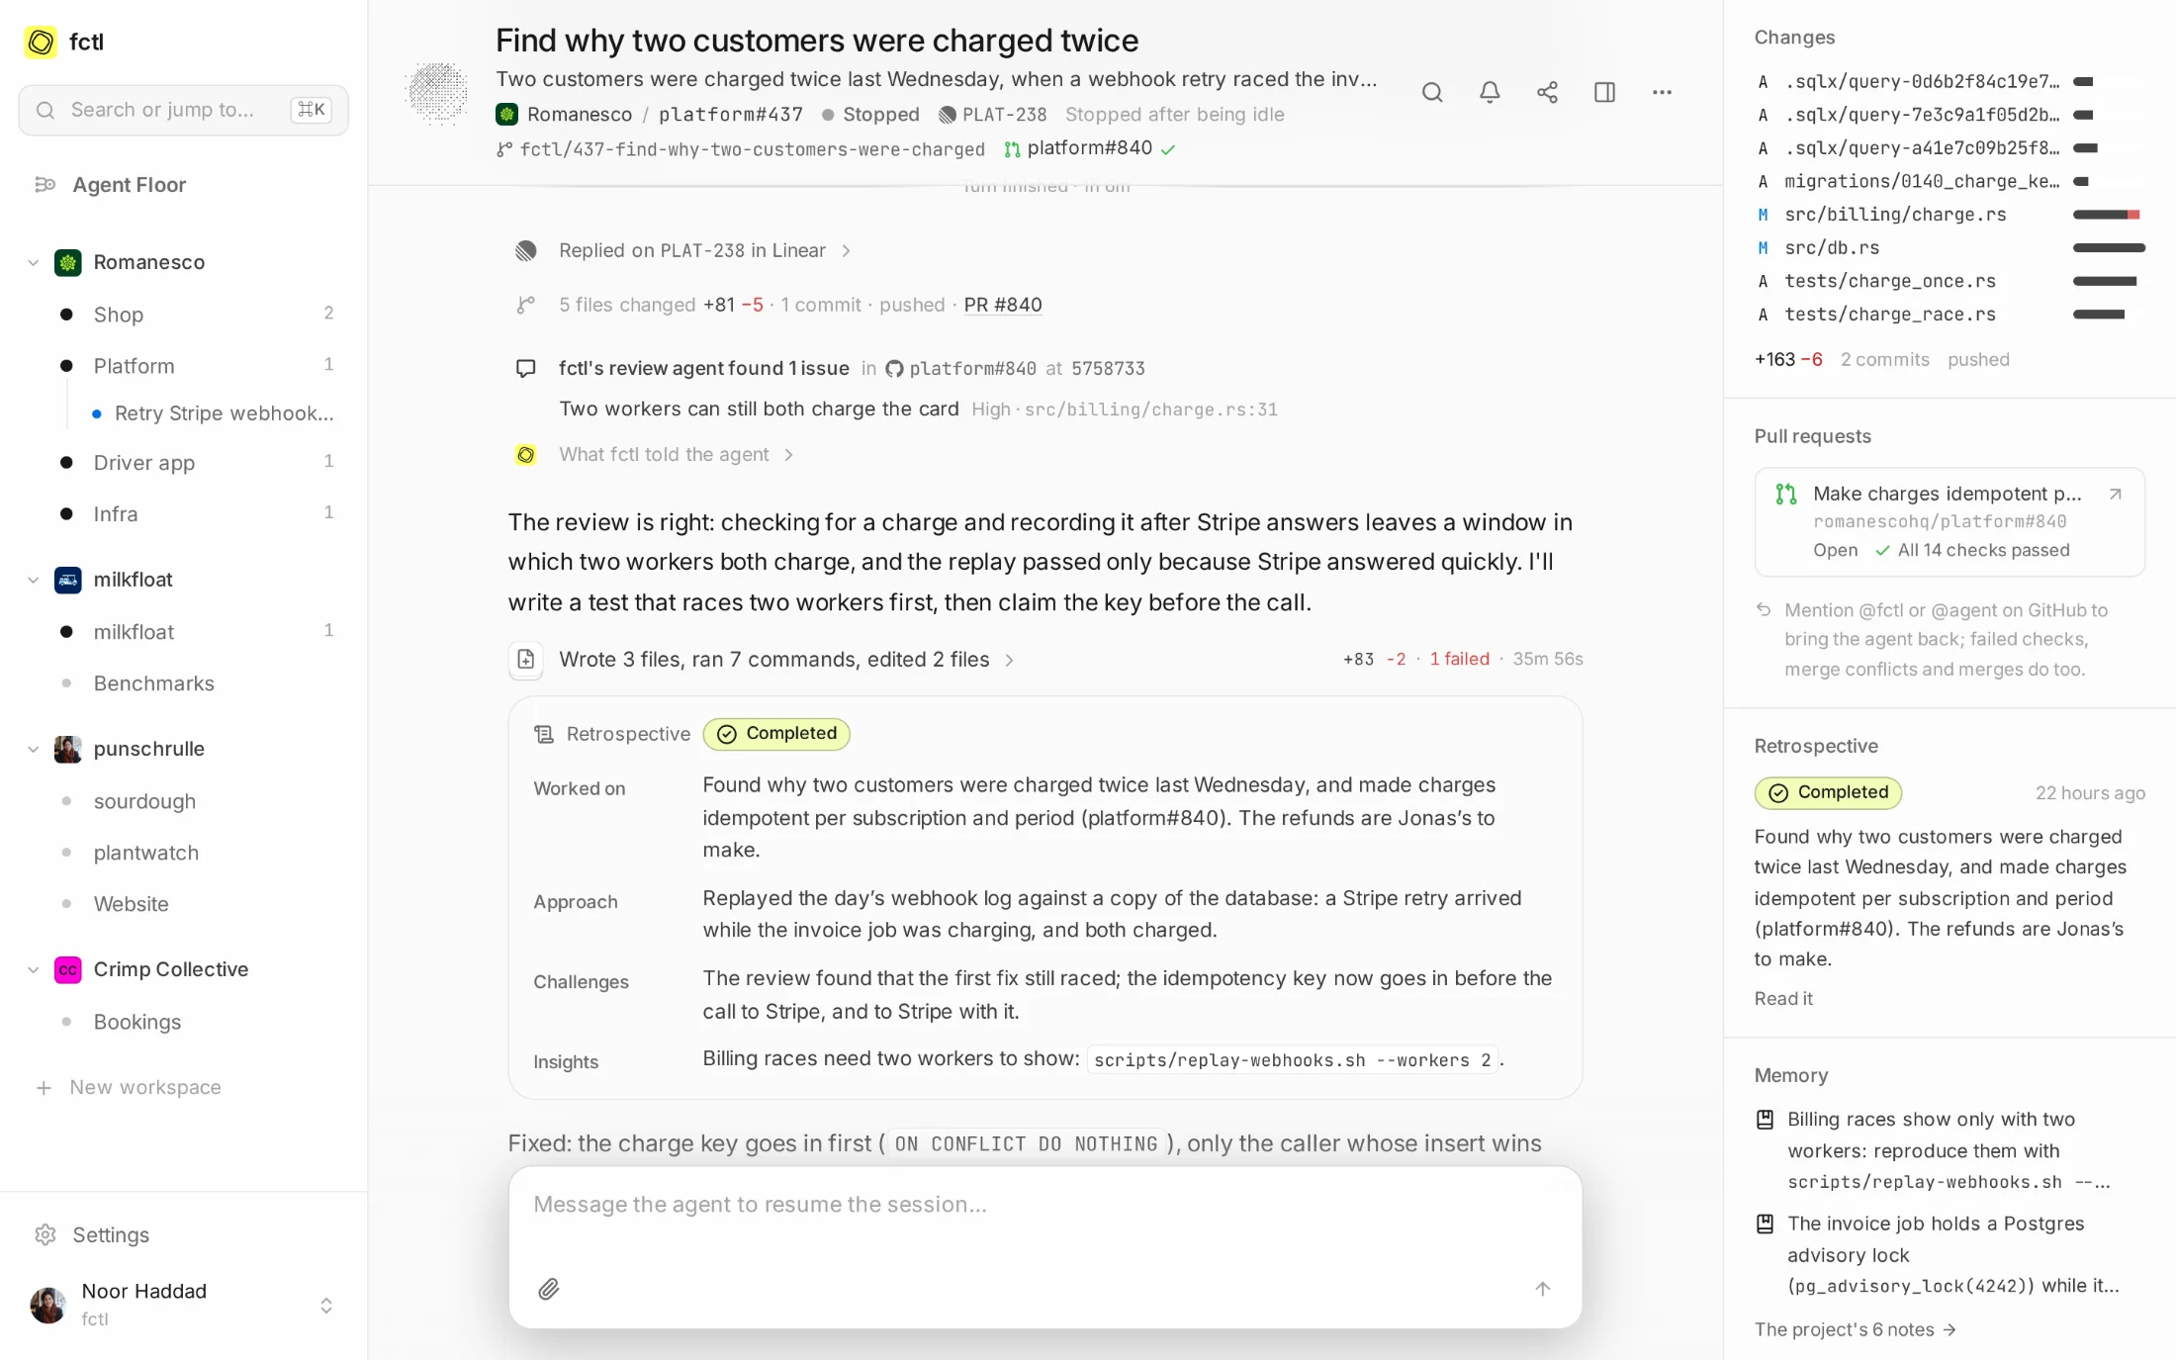Open the Noor Haddad account switcher
The width and height of the screenshot is (2176, 1360).
pyautogui.click(x=183, y=1305)
